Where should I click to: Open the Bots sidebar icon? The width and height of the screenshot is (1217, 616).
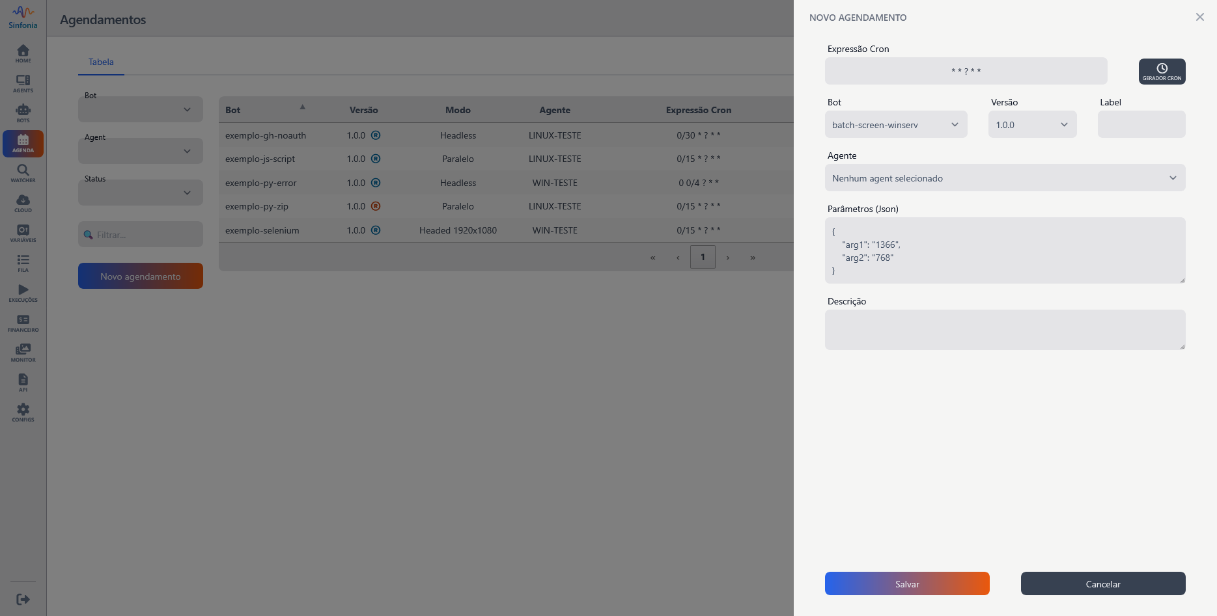click(x=23, y=113)
